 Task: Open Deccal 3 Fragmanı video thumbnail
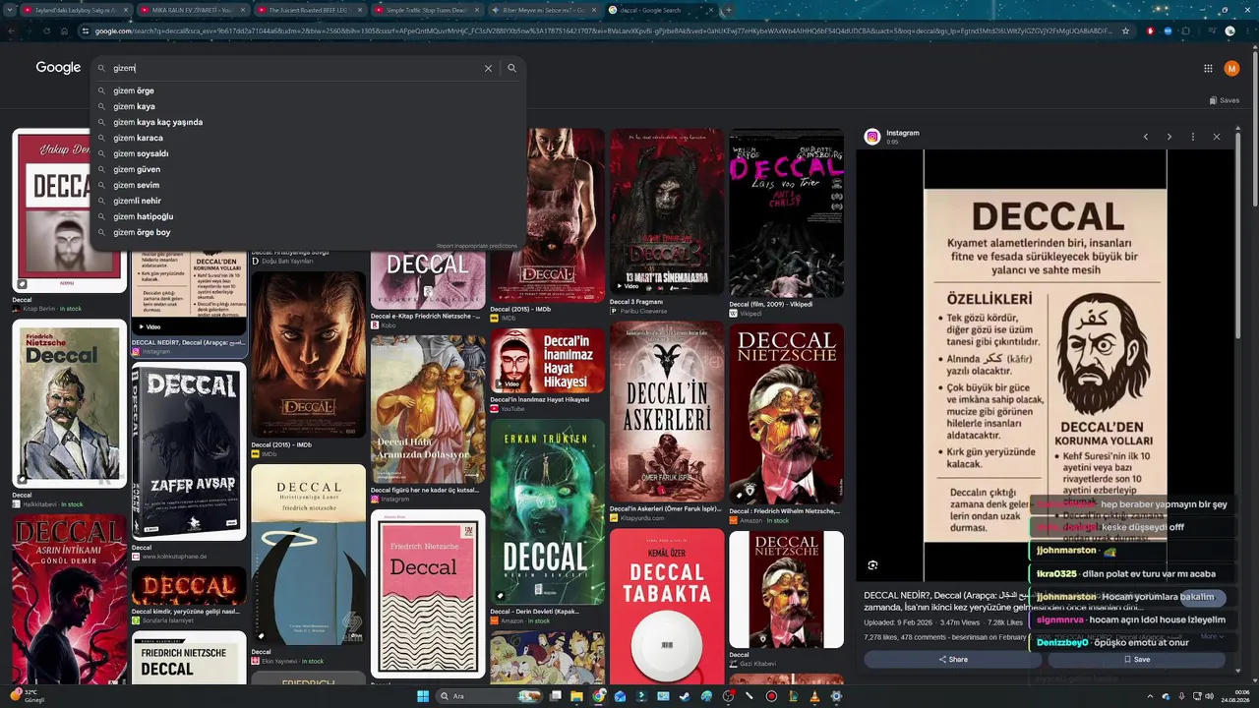point(667,210)
